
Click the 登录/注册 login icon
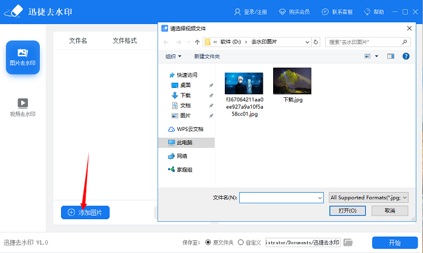237,12
